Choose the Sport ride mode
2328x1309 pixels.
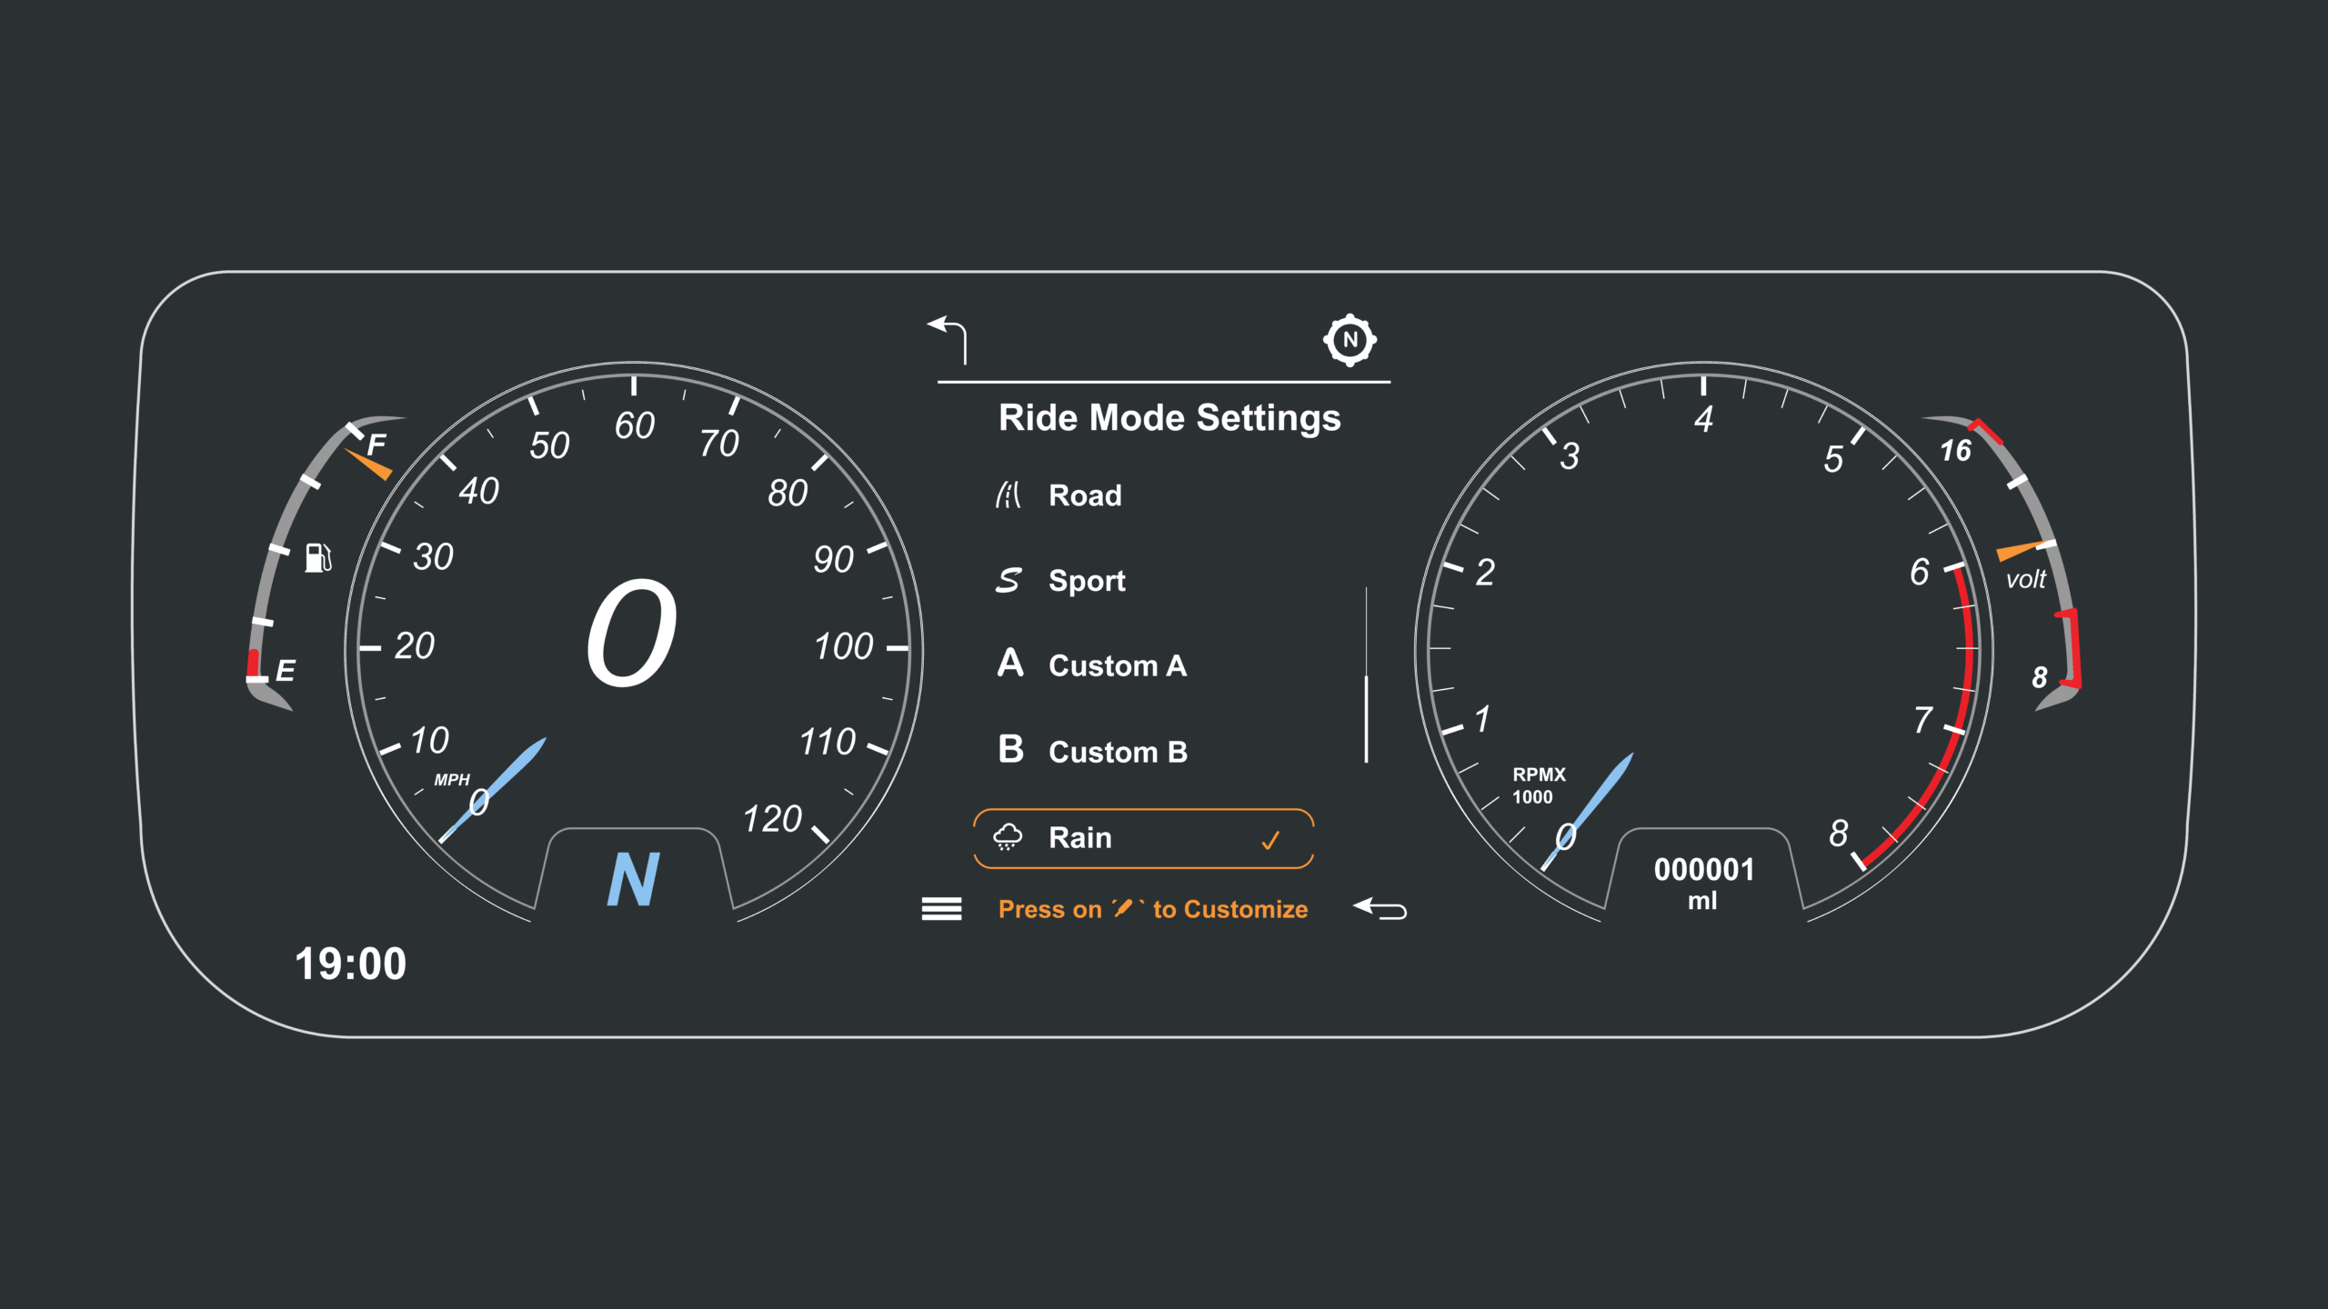coord(1086,580)
